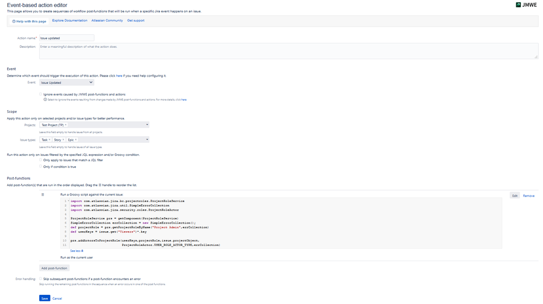The width and height of the screenshot is (543, 304).
Task: Click 'here' link for ignore events details
Action: [x=184, y=99]
